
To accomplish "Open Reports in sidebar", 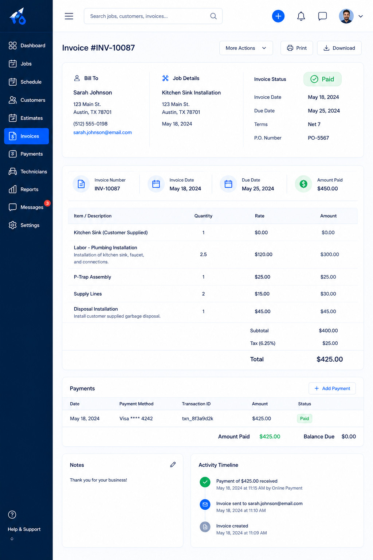I will coord(27,190).
